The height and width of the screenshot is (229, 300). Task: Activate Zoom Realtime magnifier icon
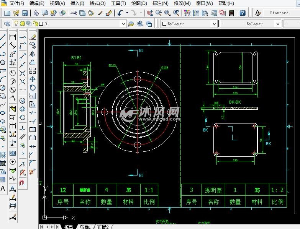159,13
